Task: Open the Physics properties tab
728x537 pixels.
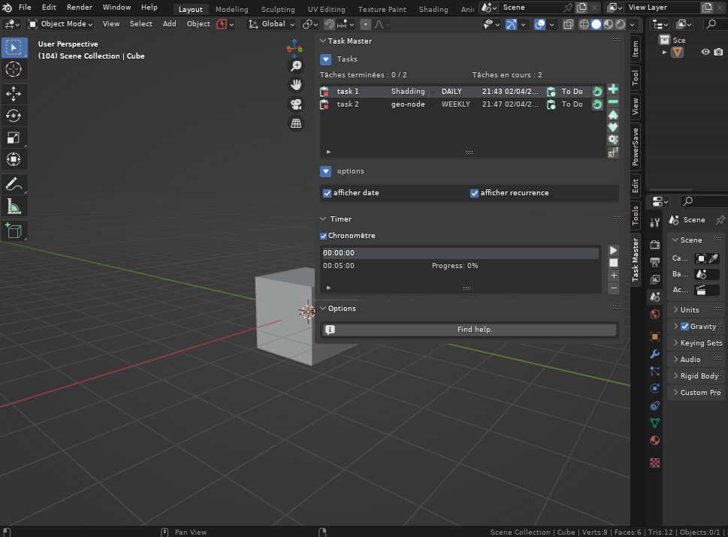Action: click(654, 388)
